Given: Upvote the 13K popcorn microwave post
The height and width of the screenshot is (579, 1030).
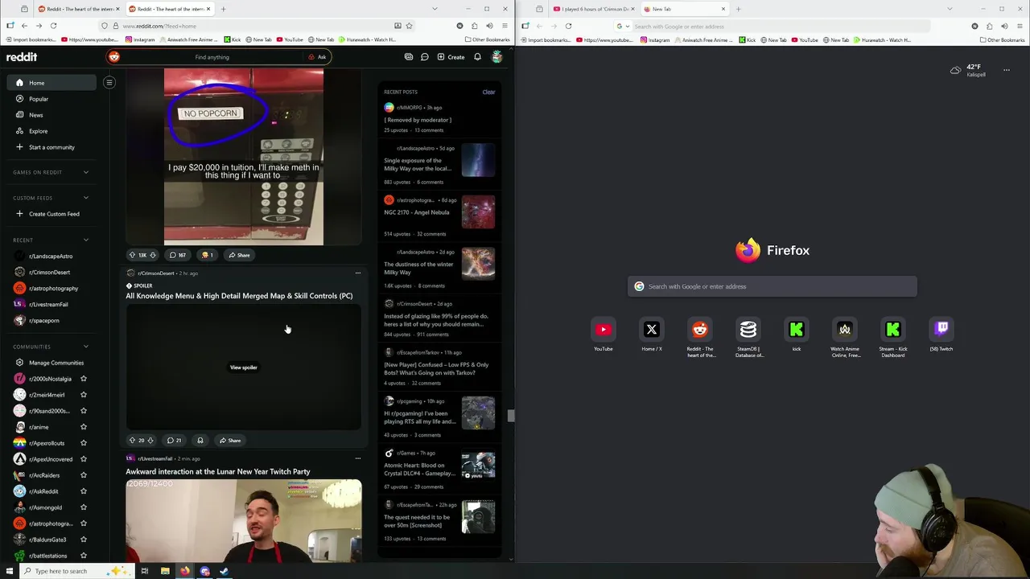Looking at the screenshot, I should [x=133, y=255].
